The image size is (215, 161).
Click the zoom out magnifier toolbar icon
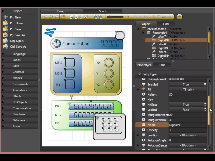click(x=51, y=17)
